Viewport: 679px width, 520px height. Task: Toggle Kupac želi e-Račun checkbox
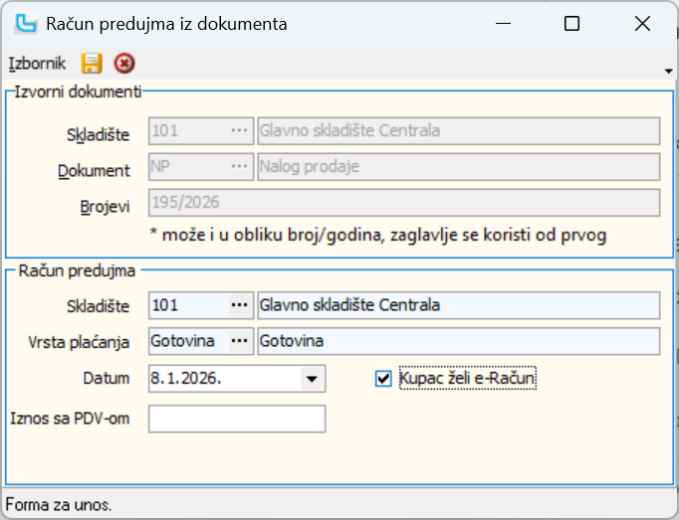point(383,379)
